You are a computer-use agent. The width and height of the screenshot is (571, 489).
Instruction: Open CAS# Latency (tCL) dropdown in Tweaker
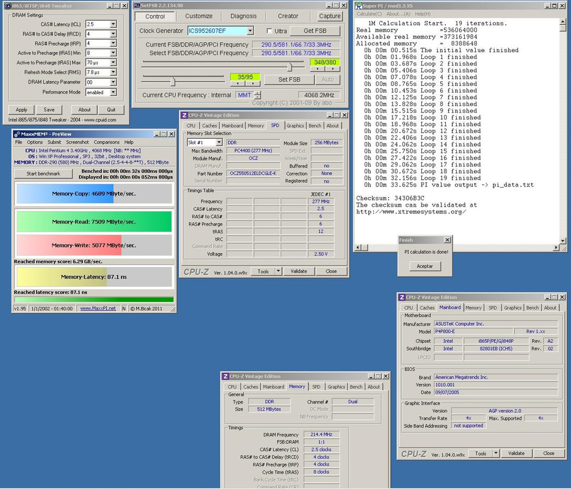coord(113,24)
